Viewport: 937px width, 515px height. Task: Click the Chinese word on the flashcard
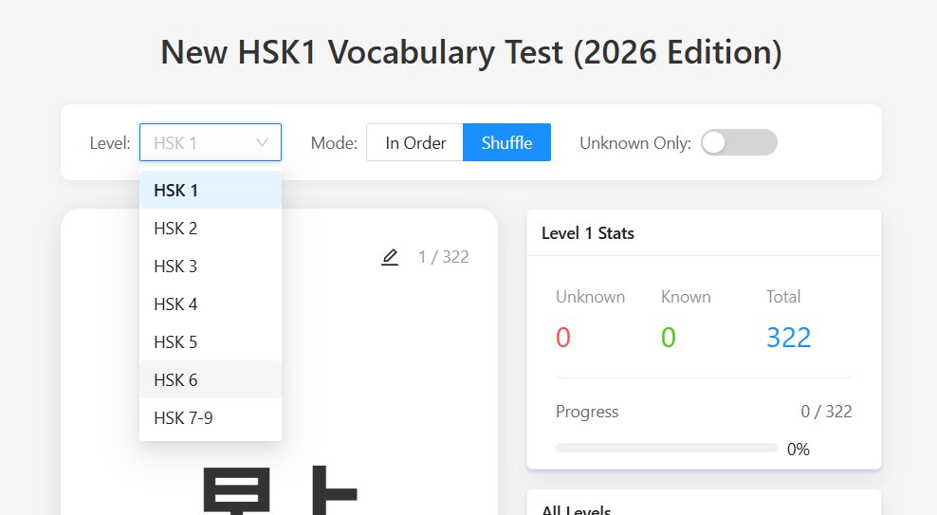tap(280, 490)
